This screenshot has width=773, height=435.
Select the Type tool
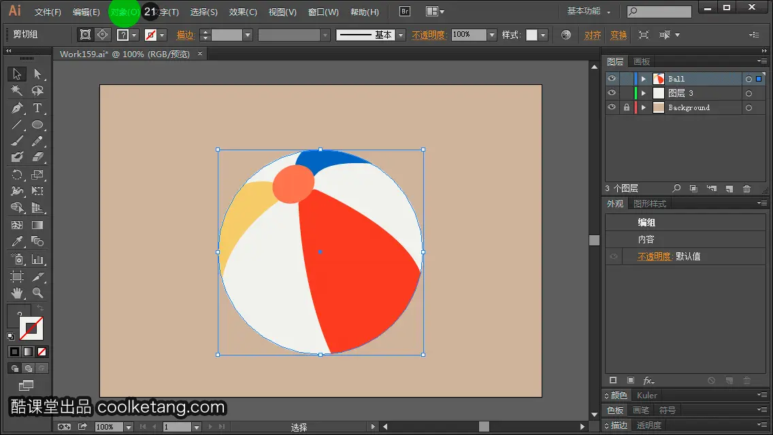(x=37, y=108)
